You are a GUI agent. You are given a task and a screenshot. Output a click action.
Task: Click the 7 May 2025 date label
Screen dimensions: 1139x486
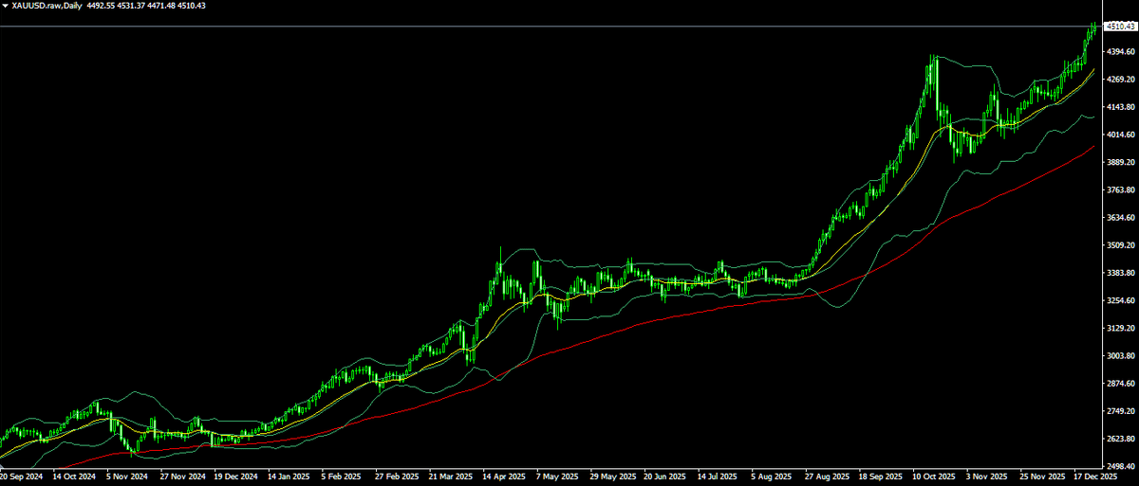click(559, 478)
